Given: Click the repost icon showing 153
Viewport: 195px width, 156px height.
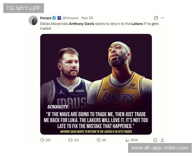Looking at the screenshot, I should pyautogui.click(x=71, y=140).
